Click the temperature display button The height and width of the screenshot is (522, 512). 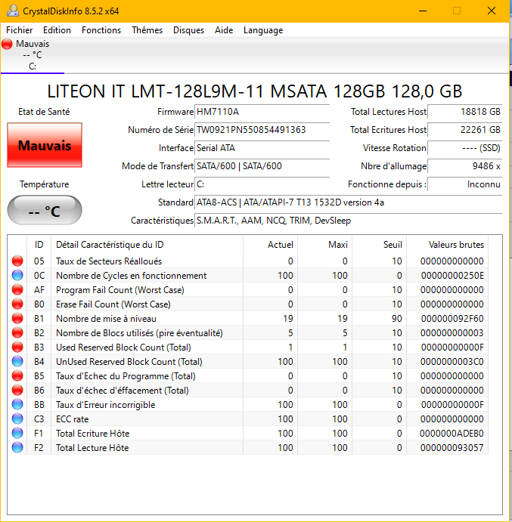click(44, 211)
